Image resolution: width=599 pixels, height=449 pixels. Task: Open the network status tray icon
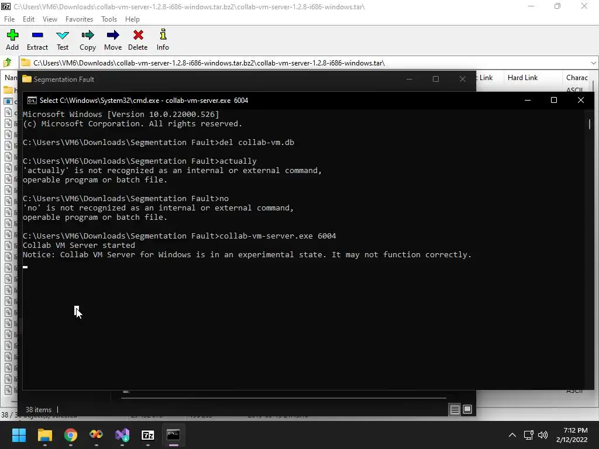[x=528, y=435]
